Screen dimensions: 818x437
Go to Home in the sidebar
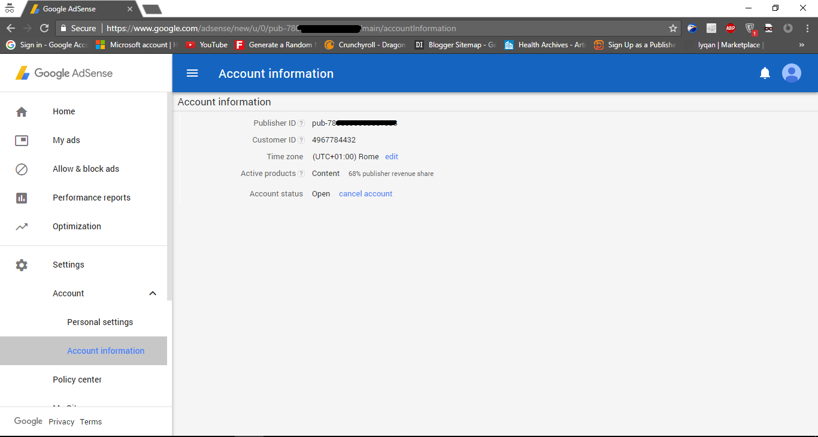tap(64, 111)
